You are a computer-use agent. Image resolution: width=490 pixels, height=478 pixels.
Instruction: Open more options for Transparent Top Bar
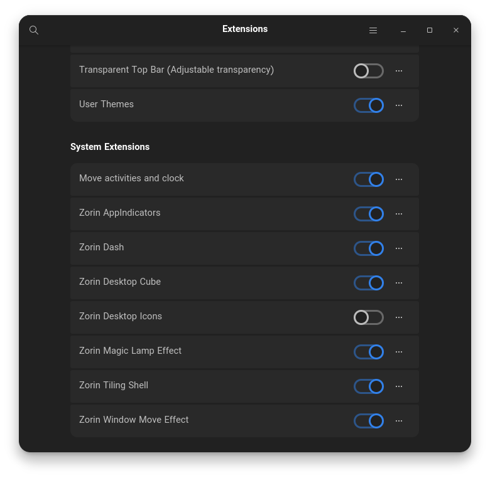399,71
